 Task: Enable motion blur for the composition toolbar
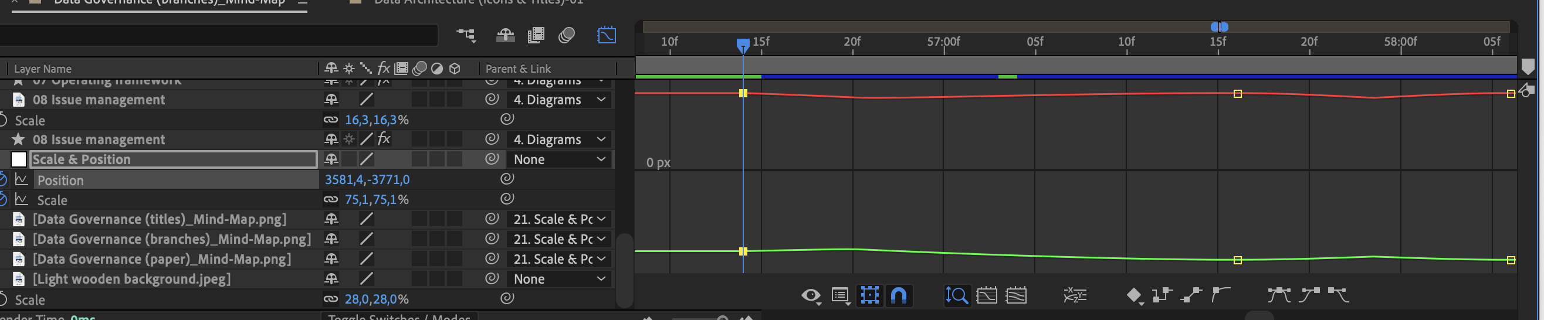point(567,35)
